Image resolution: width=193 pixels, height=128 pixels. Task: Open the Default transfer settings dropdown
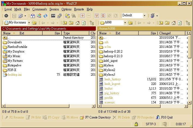pos(144,16)
